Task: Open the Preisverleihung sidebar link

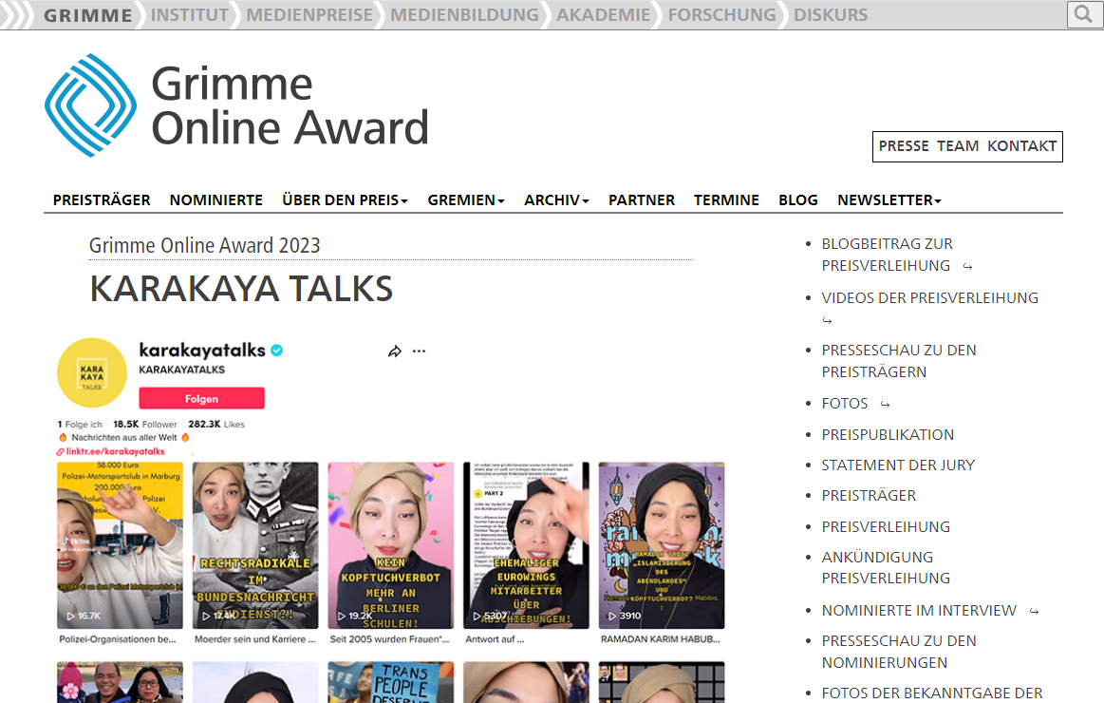Action: tap(886, 527)
